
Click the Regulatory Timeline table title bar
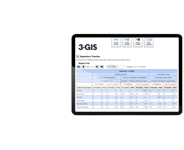tap(127, 71)
